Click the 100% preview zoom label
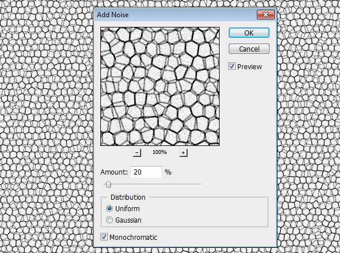 point(159,152)
